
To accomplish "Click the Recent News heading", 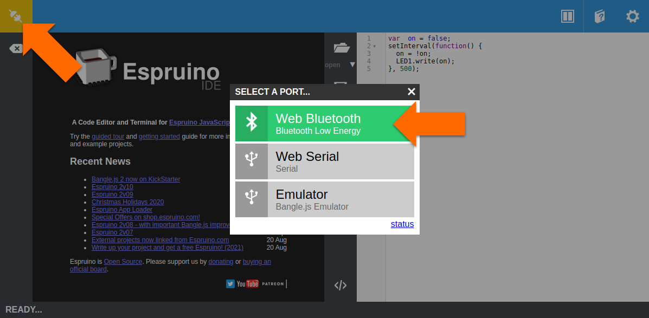I will [100, 161].
